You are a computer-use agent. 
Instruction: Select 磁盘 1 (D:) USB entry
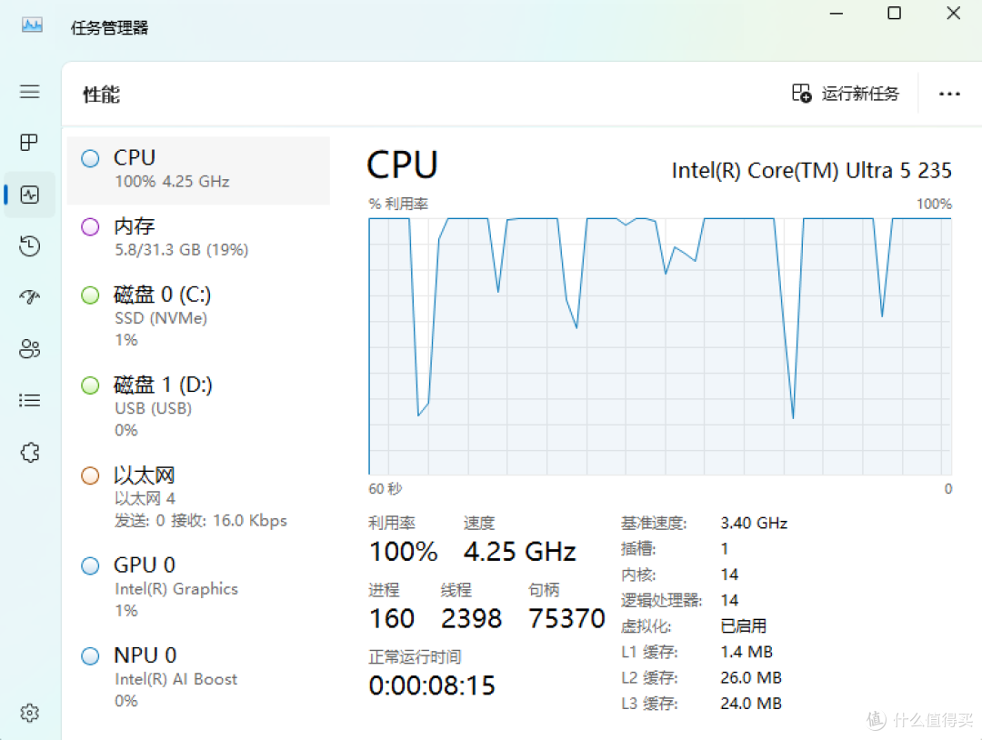point(198,407)
